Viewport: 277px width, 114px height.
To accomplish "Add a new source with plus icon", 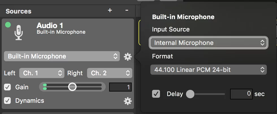I will tap(110, 10).
